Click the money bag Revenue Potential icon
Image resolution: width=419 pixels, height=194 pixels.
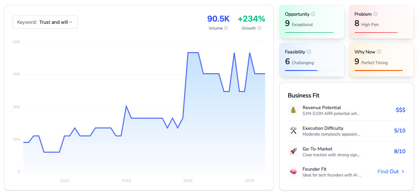293,110
